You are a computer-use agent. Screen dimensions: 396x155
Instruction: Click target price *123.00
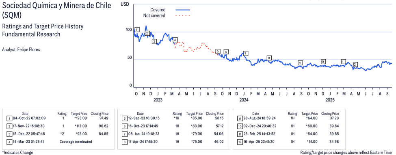pyautogui.click(x=81, y=118)
